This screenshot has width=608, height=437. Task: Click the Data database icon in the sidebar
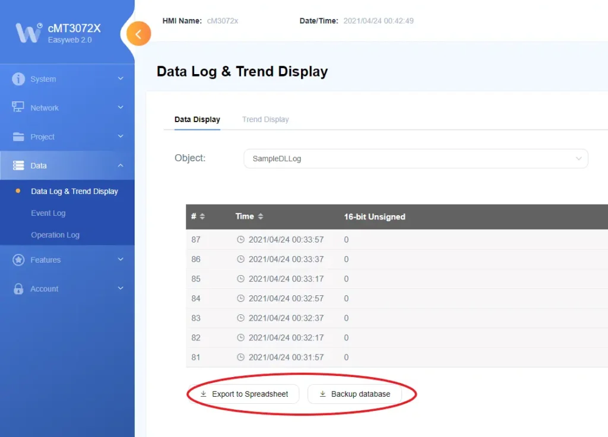click(18, 165)
